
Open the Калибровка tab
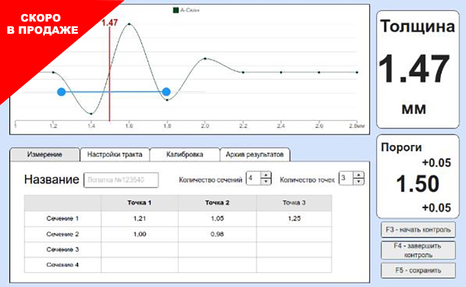coord(185,155)
